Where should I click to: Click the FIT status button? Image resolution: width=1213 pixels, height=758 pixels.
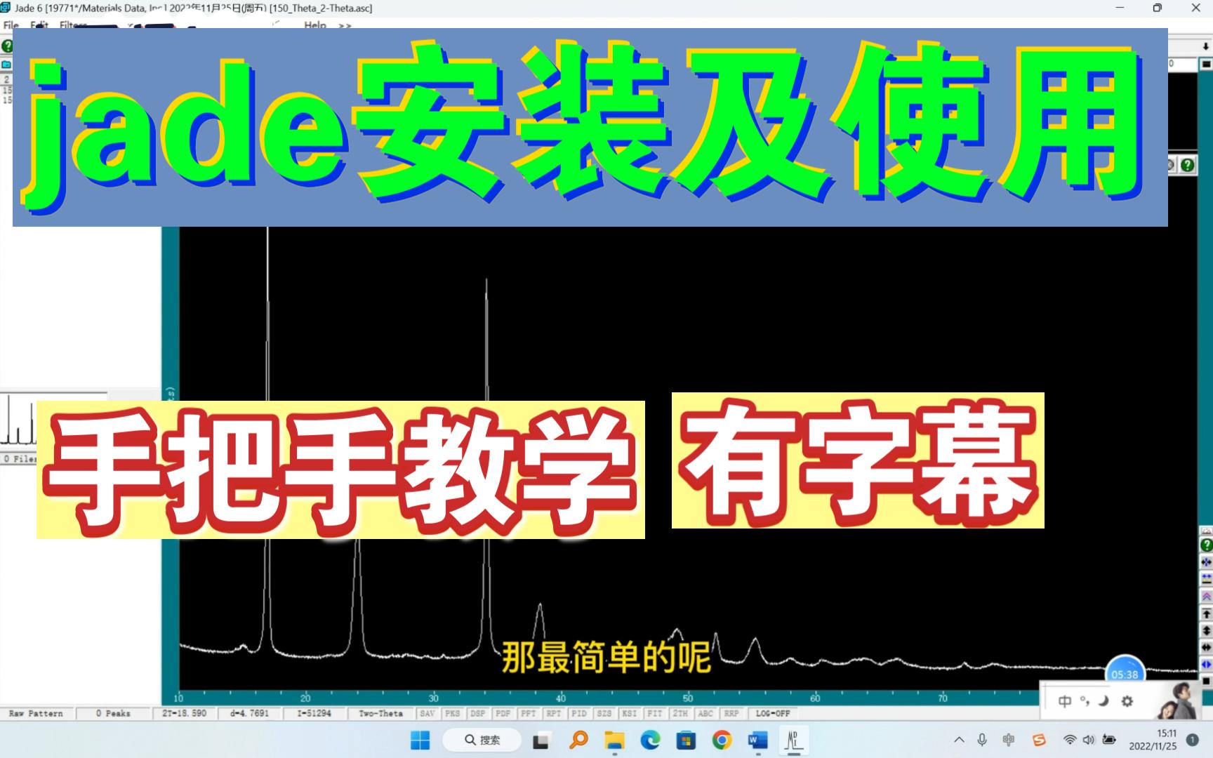[x=655, y=713]
